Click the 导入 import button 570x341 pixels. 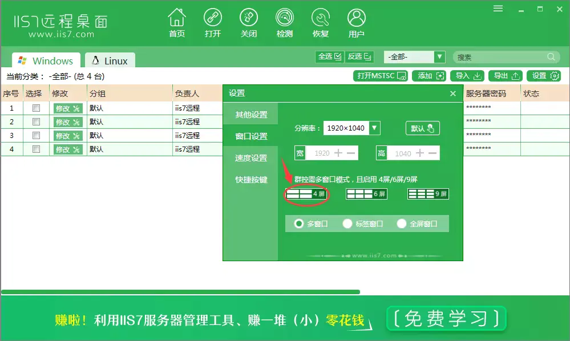pos(467,76)
